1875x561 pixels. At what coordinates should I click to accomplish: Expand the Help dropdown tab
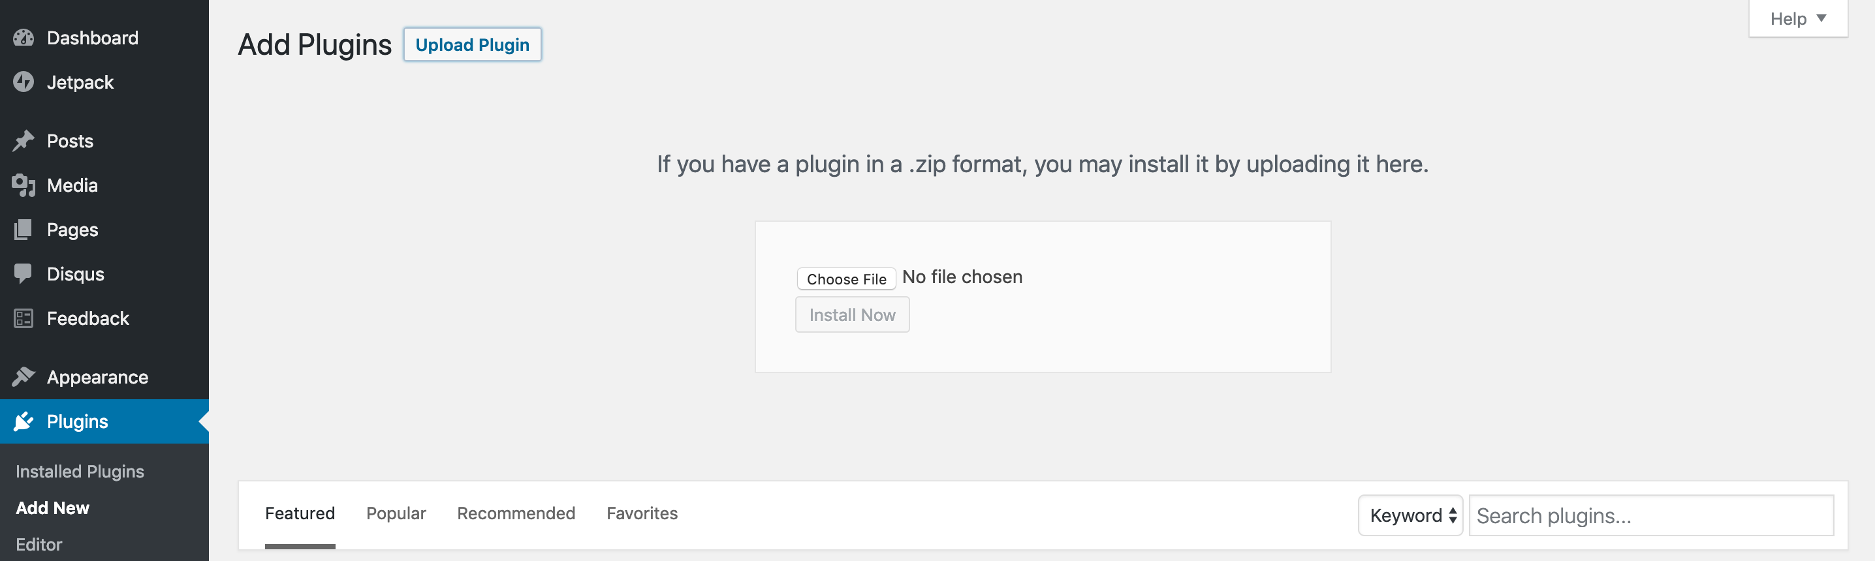pyautogui.click(x=1797, y=18)
